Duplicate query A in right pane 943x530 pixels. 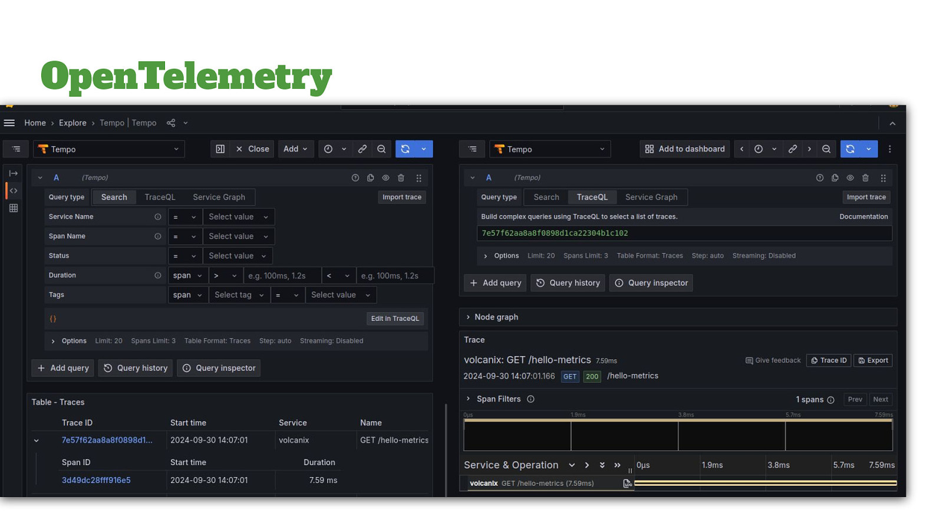835,178
